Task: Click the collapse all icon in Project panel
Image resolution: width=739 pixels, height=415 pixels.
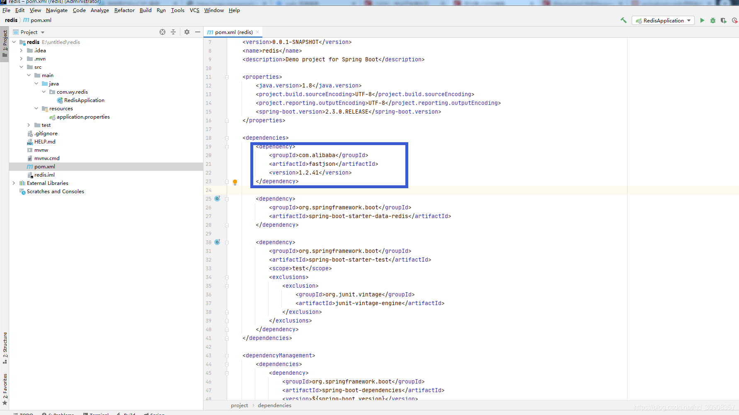Action: click(173, 32)
